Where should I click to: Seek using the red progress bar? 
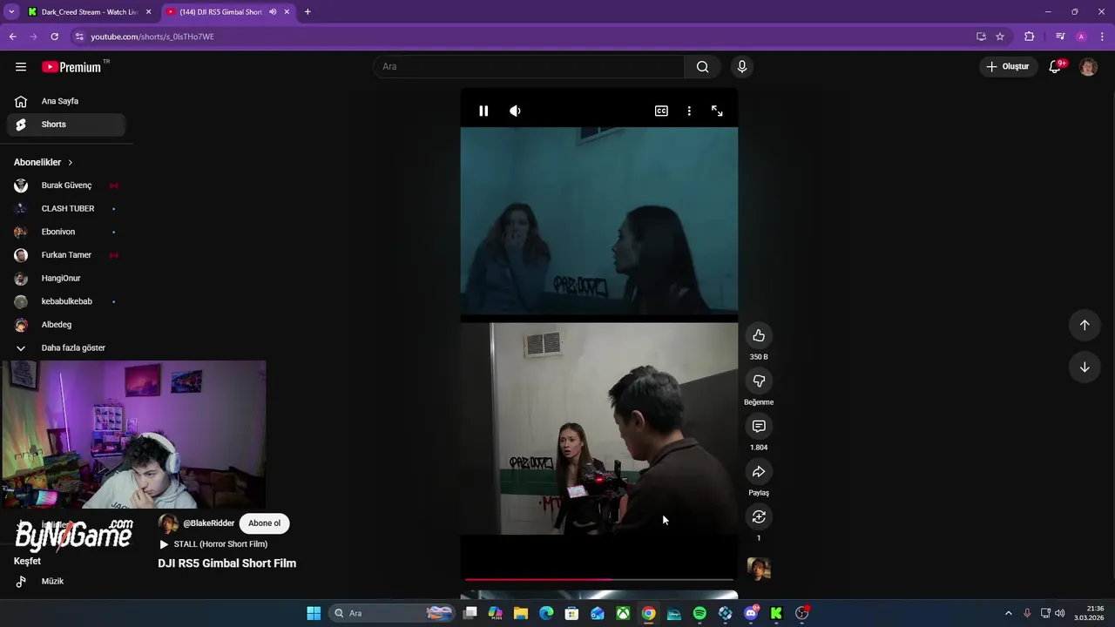pos(598,579)
